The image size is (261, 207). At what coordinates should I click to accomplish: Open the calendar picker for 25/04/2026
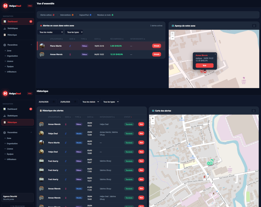(54, 102)
